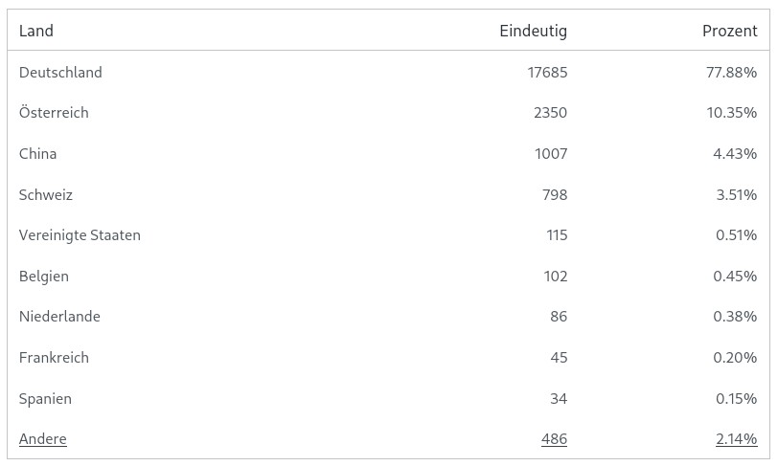The width and height of the screenshot is (778, 466).
Task: Click the Prozent column header
Action: point(729,31)
